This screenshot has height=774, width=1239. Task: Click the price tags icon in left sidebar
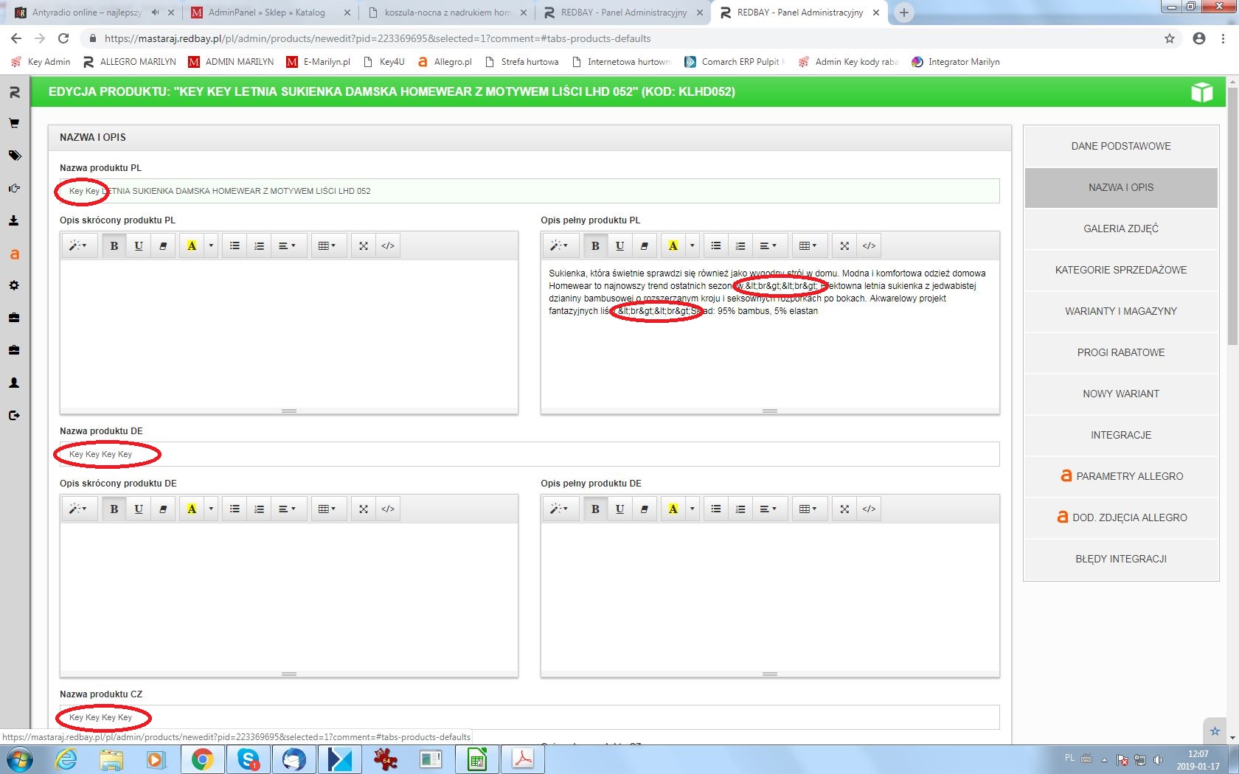pos(14,156)
